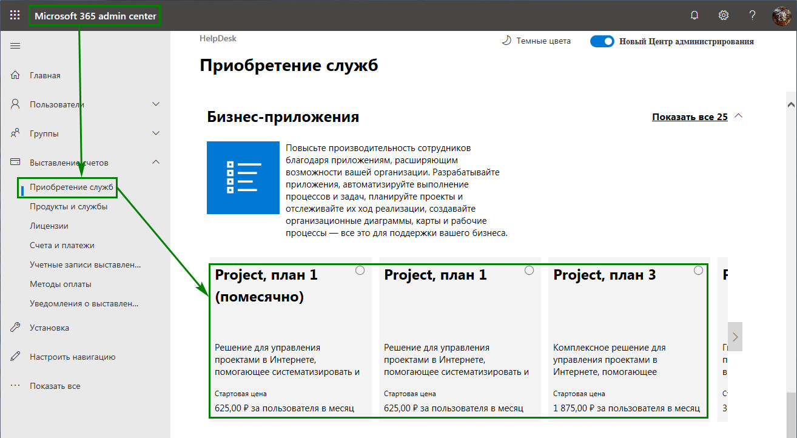
Task: Click the Показать все 25 link
Action: (x=690, y=116)
